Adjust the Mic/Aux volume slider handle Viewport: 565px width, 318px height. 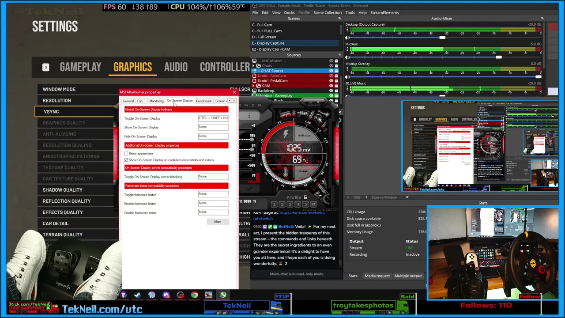pyautogui.click(x=498, y=57)
